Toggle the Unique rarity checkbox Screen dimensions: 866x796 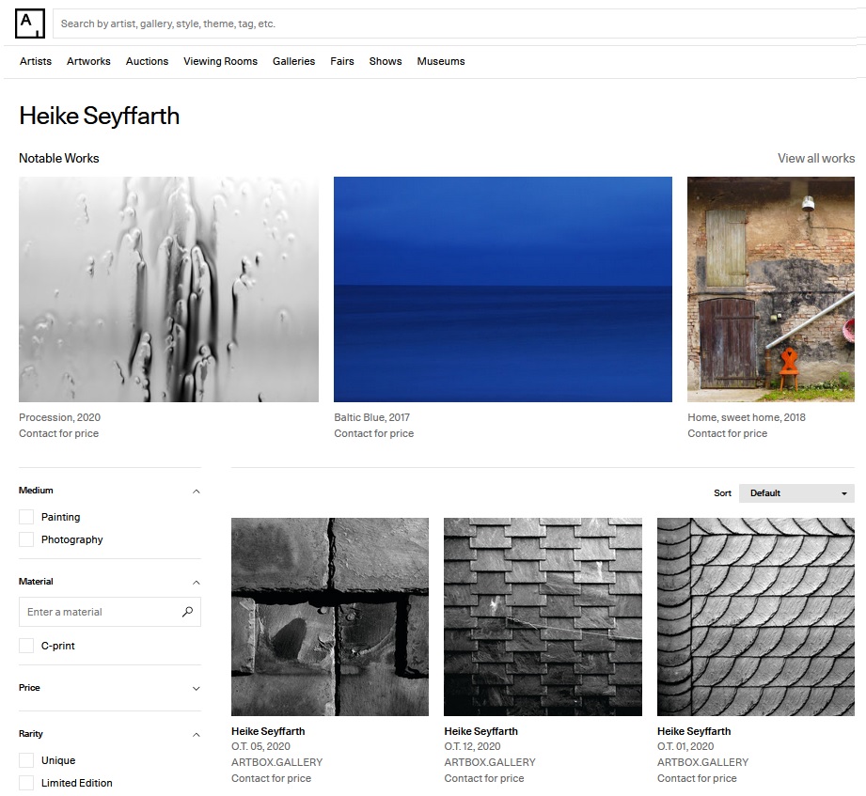pyautogui.click(x=26, y=760)
